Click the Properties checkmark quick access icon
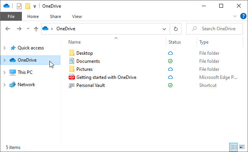This screenshot has width=248, height=152. pos(19,6)
